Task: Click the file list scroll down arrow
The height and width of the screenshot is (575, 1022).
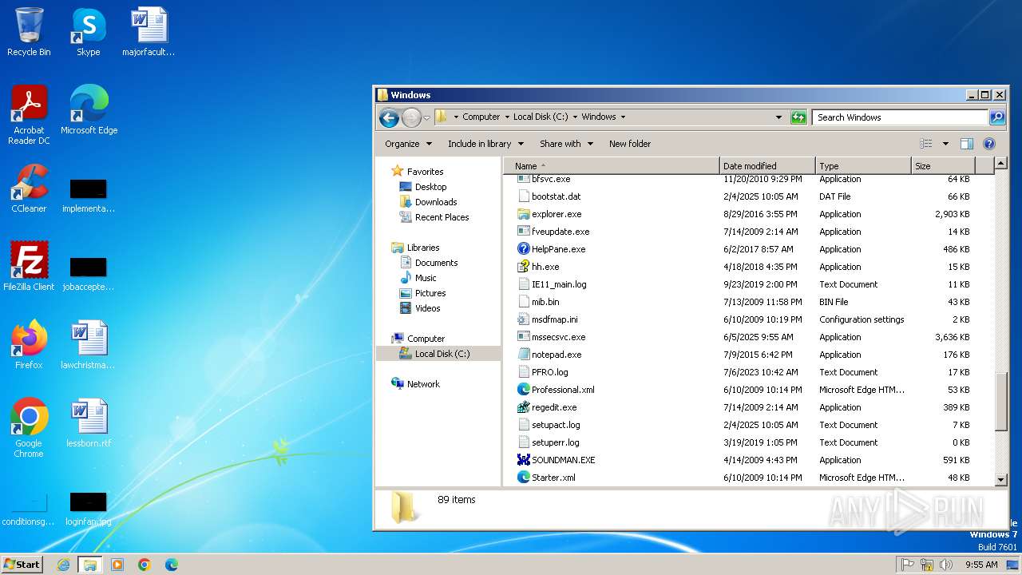Action: (x=1001, y=480)
